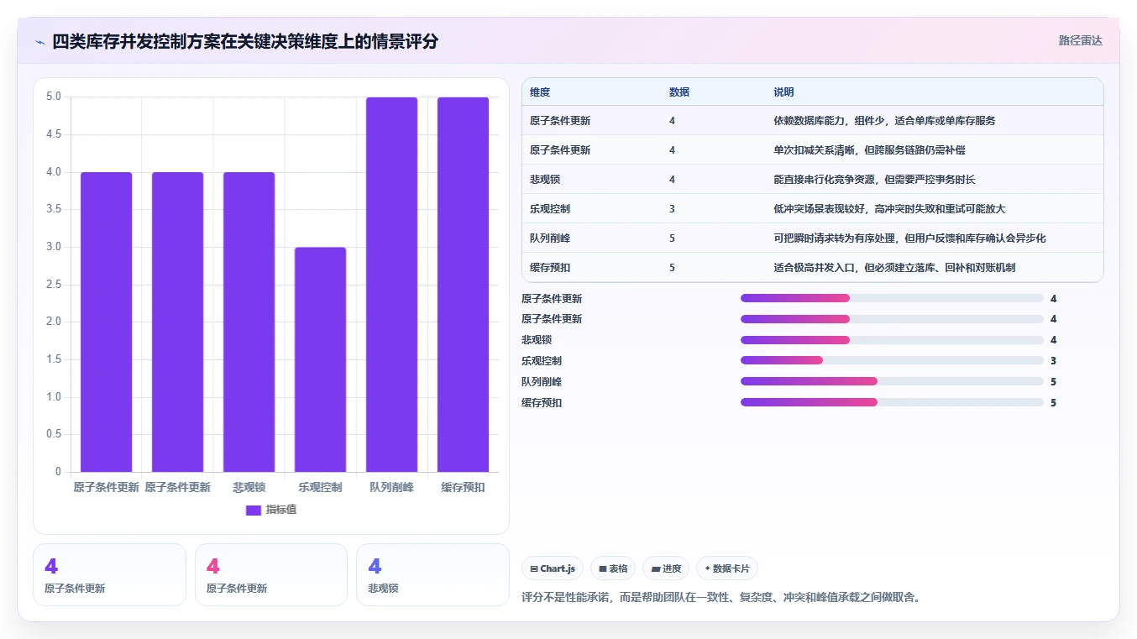
Task: Click the chart title '四类库存并发控制方案在关键决策维度上的情景评分'
Action: click(245, 41)
